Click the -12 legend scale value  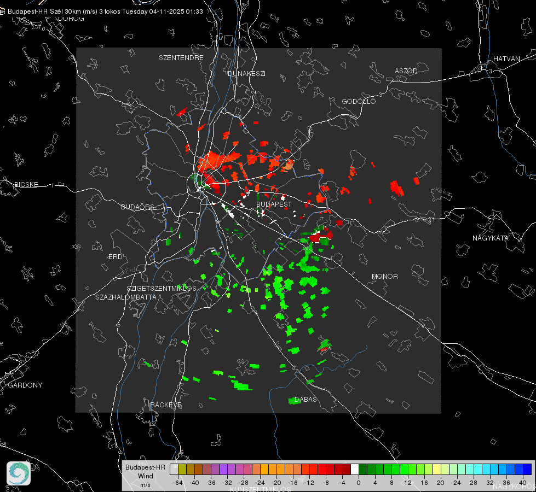click(309, 483)
